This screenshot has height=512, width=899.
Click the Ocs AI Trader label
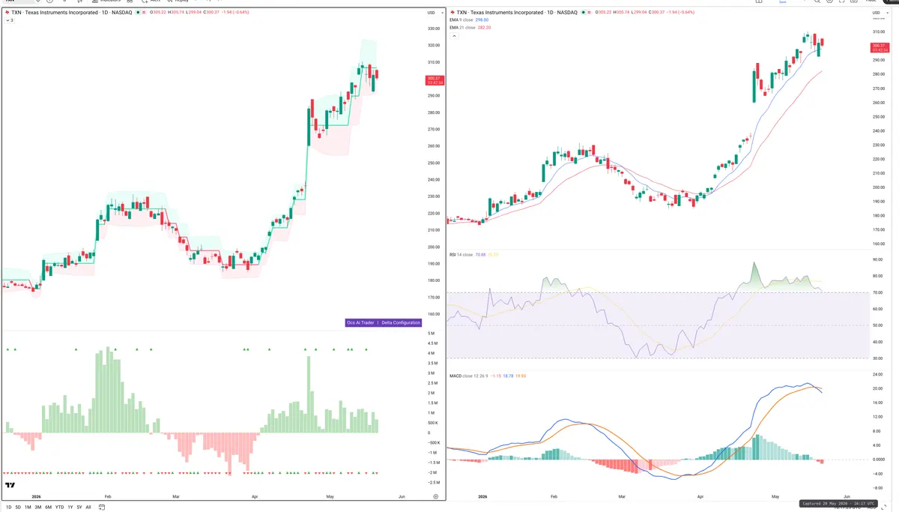[x=360, y=322]
